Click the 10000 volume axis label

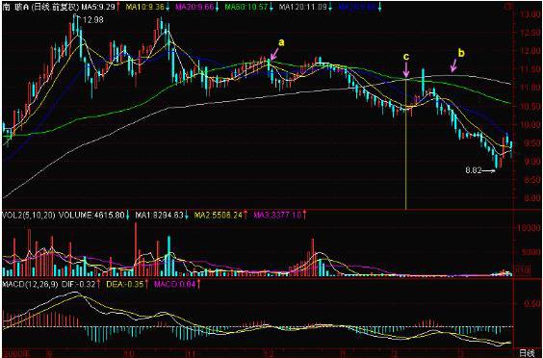[529, 228]
